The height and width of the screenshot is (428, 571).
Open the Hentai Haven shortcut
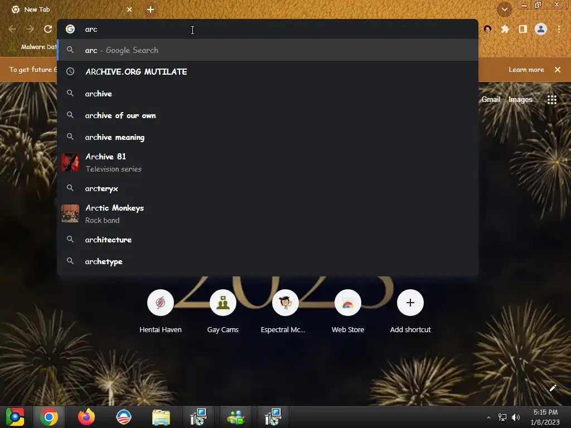[x=161, y=310]
